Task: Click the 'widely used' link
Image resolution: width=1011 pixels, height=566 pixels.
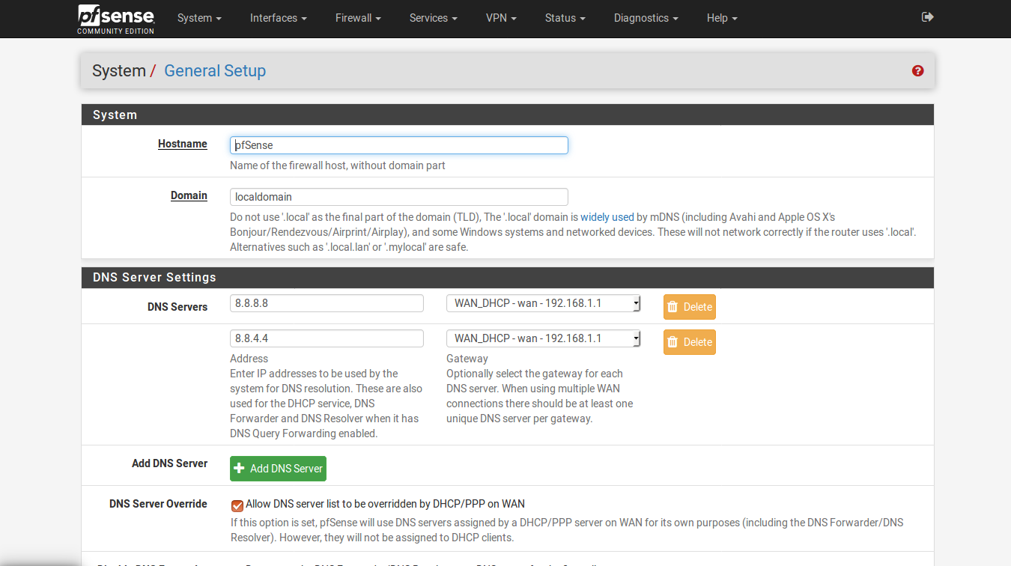Action: click(x=607, y=217)
